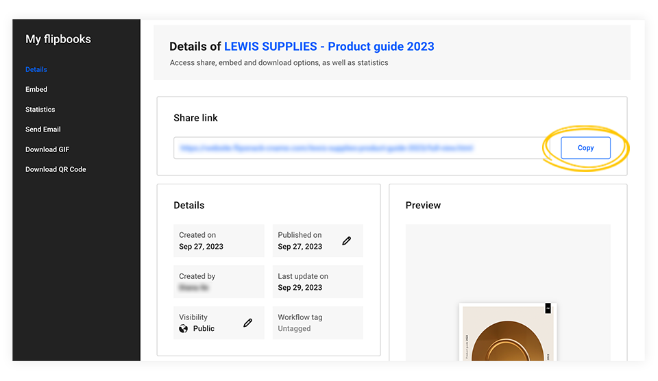Open the LEWIS SUPPLIES flipbook title link
Viewport: 658px width, 381px height.
coord(329,47)
